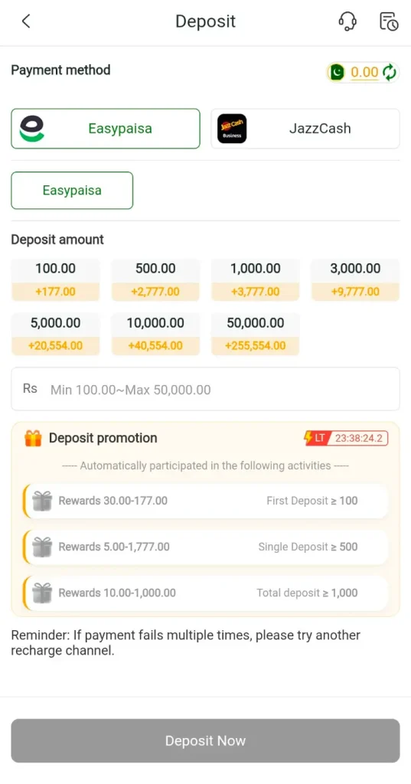Image resolution: width=411 pixels, height=784 pixels.
Task: Select the 500.00 deposit amount
Action: (155, 280)
